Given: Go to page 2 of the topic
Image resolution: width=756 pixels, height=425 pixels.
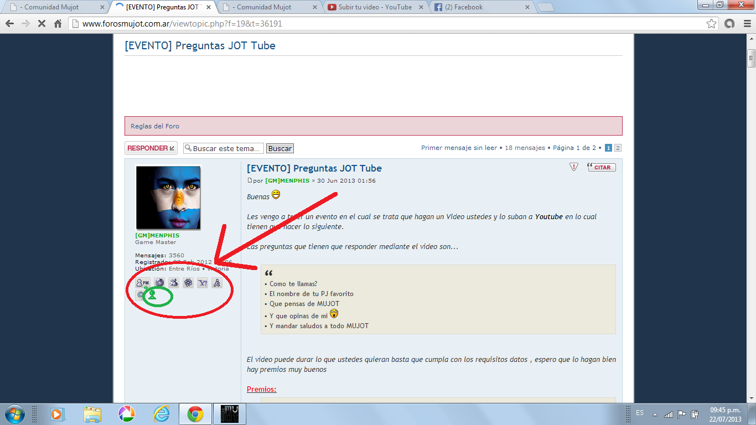Looking at the screenshot, I should [618, 148].
